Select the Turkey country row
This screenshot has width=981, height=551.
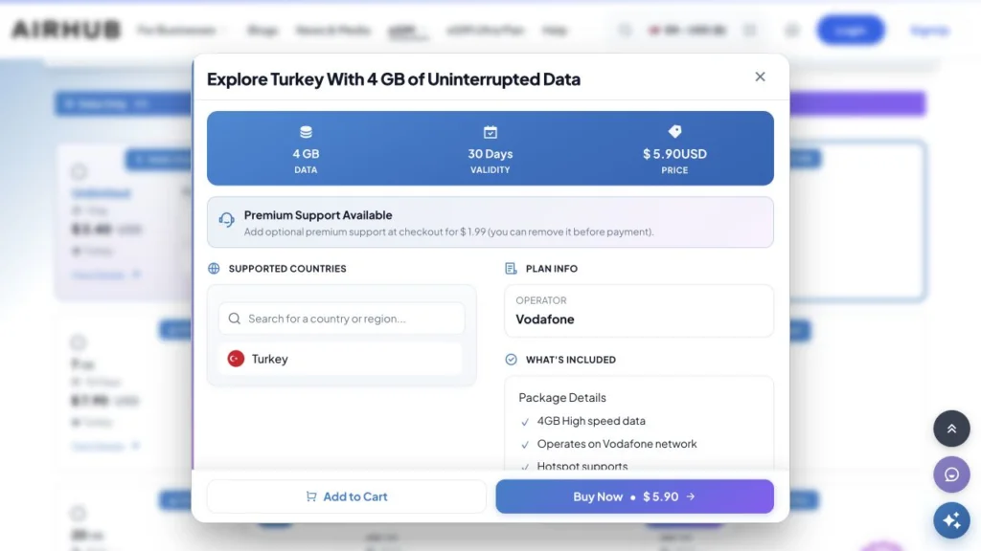pyautogui.click(x=341, y=359)
